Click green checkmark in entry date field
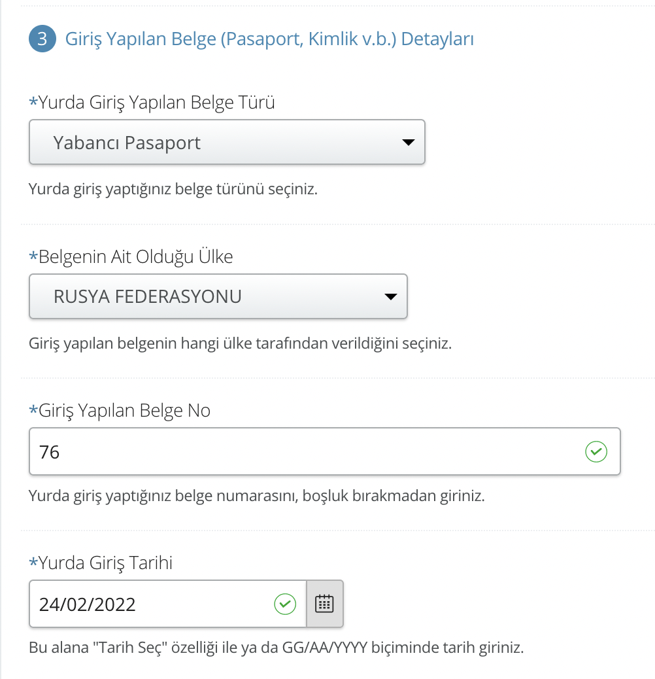The width and height of the screenshot is (655, 679). (284, 604)
